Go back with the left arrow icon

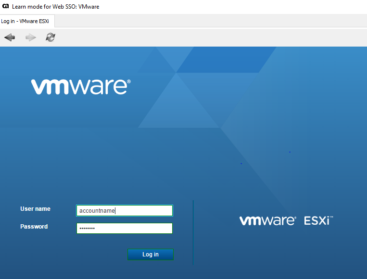tap(10, 37)
